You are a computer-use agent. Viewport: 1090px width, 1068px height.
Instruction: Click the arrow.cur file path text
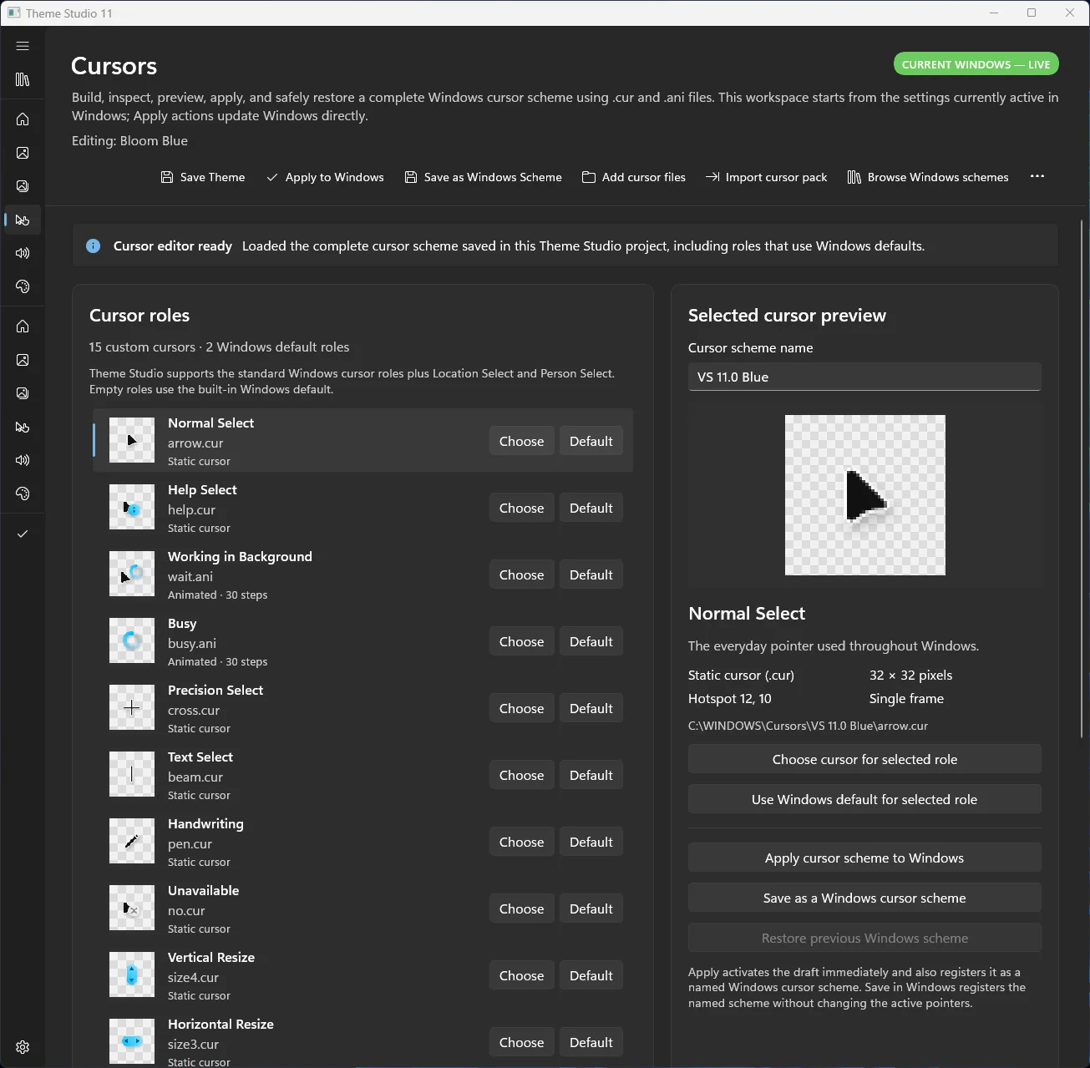pyautogui.click(x=808, y=726)
